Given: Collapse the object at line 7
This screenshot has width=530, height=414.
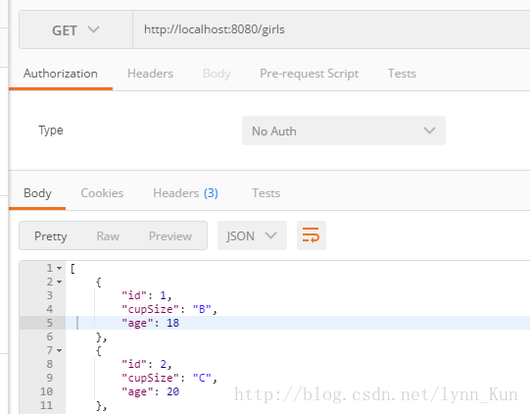Looking at the screenshot, I should (x=60, y=350).
